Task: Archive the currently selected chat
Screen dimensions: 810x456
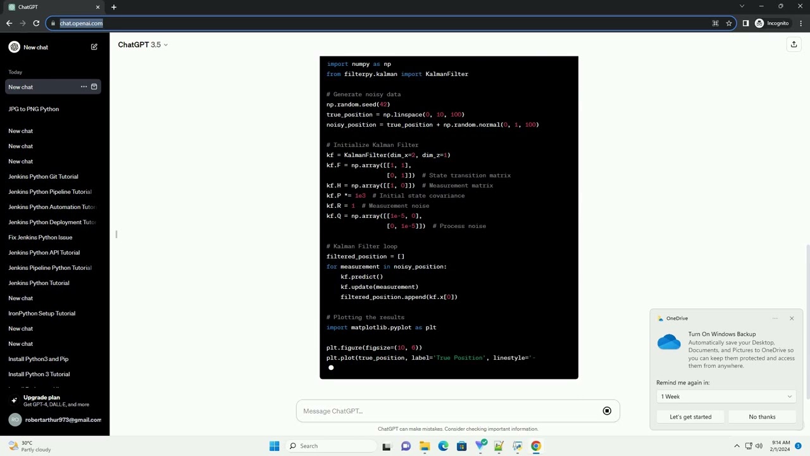Action: pyautogui.click(x=94, y=87)
